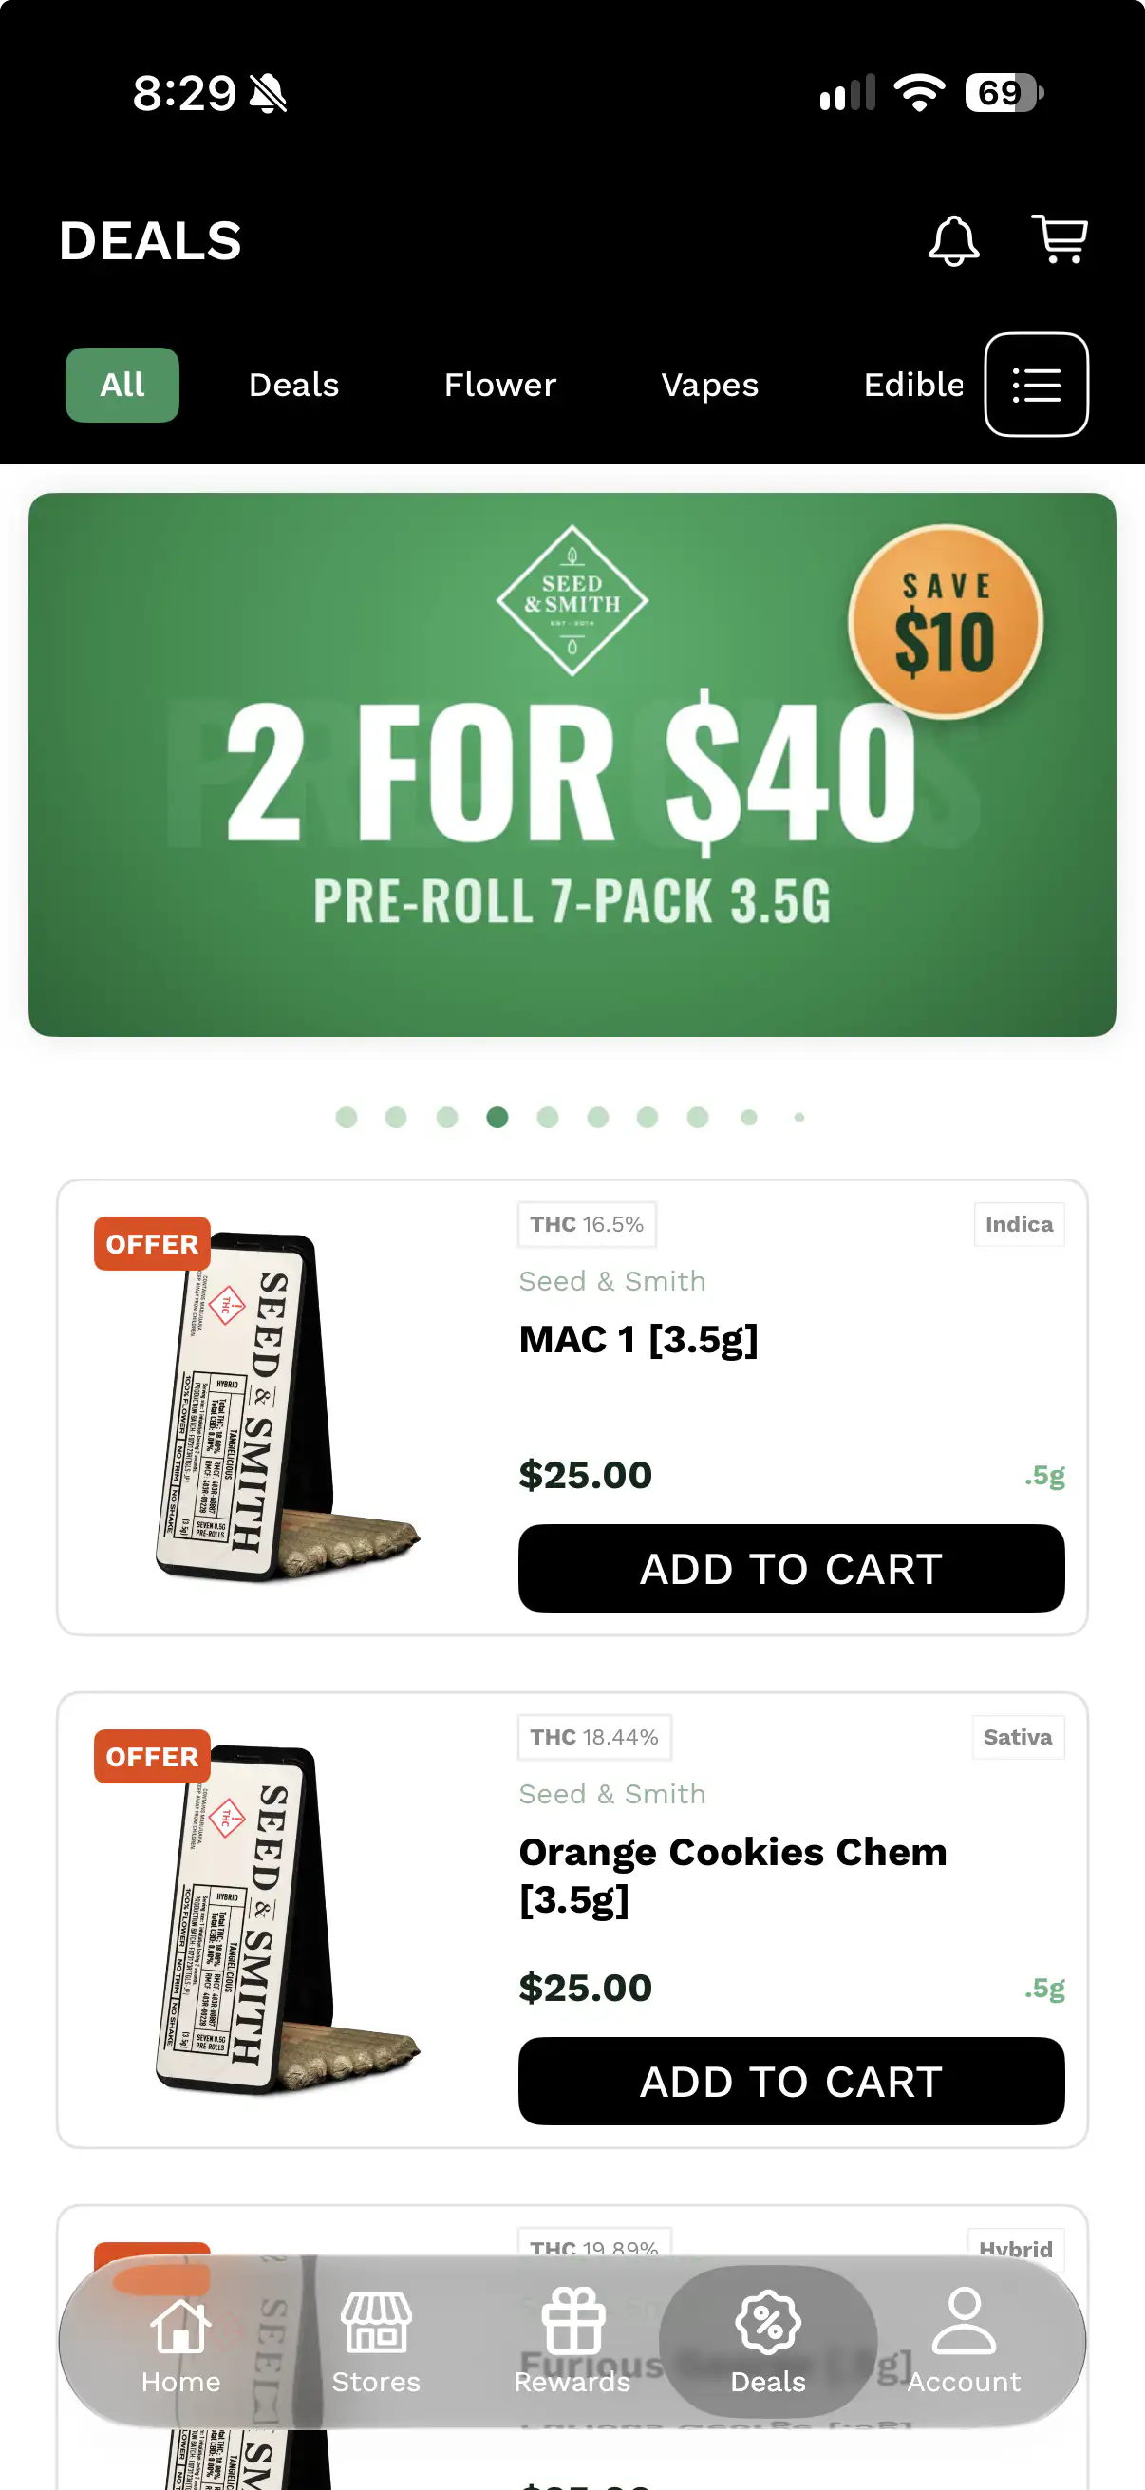
Task: Tap the Deals percent badge icon
Action: click(x=768, y=2321)
